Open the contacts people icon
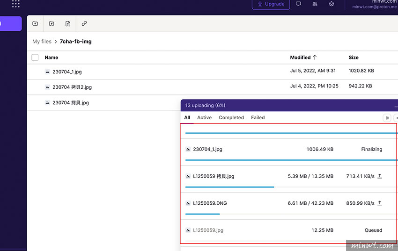The image size is (398, 251). 315,4
